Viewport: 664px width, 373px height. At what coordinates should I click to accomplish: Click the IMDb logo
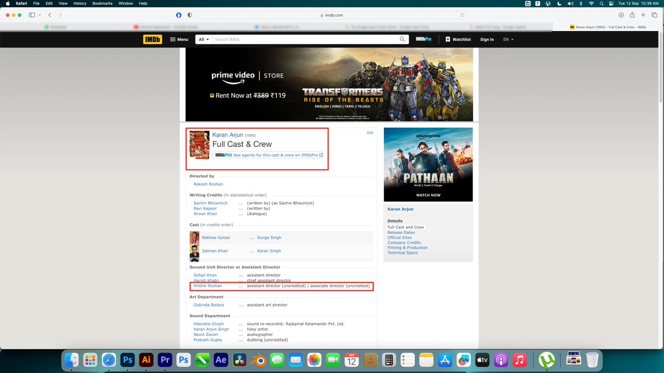[x=153, y=39]
